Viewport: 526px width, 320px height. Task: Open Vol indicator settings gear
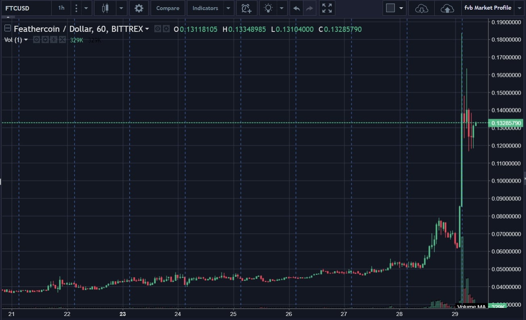(x=45, y=39)
